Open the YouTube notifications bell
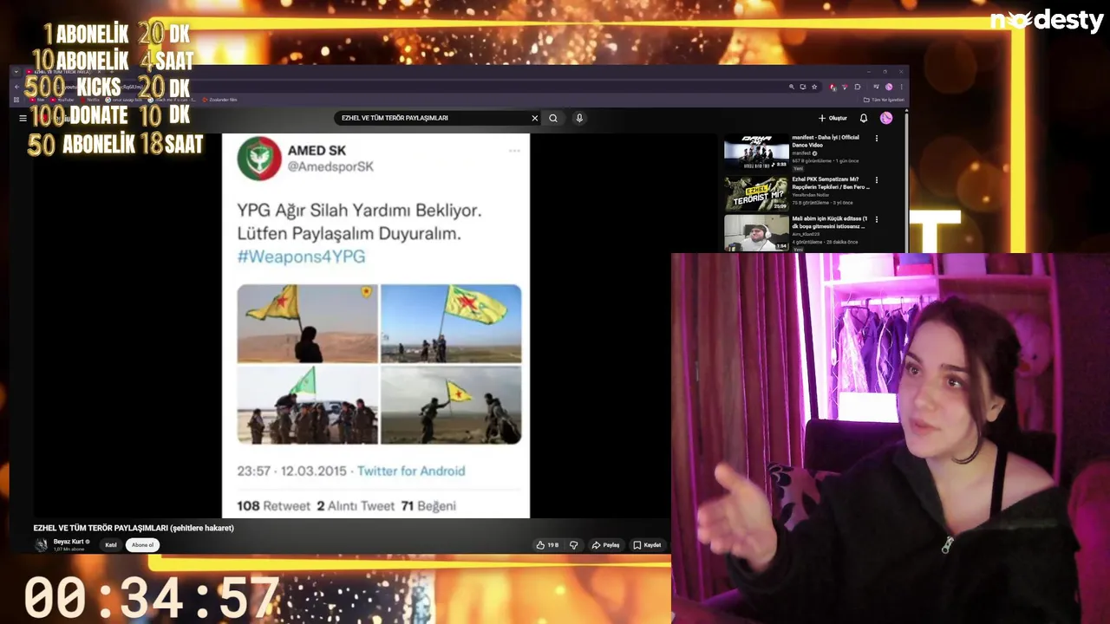 (x=864, y=118)
